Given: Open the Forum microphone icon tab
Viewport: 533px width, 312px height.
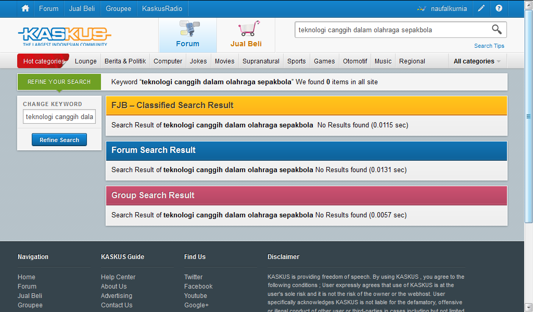Looking at the screenshot, I should click(x=187, y=35).
